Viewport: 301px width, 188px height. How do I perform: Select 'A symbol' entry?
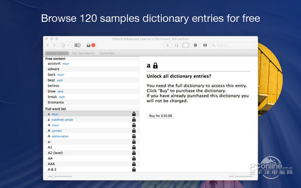(x=91, y=131)
